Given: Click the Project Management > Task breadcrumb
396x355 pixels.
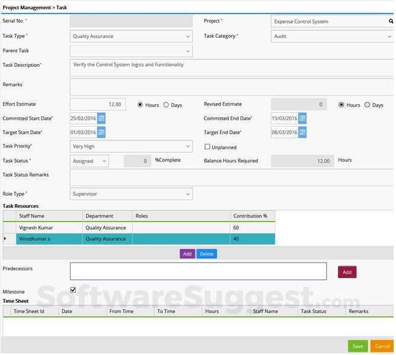Looking at the screenshot, I should [34, 8].
